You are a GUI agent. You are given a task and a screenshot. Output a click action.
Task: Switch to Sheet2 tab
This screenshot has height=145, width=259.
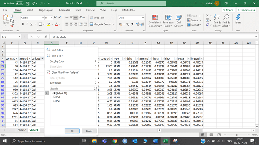[x=22, y=130]
